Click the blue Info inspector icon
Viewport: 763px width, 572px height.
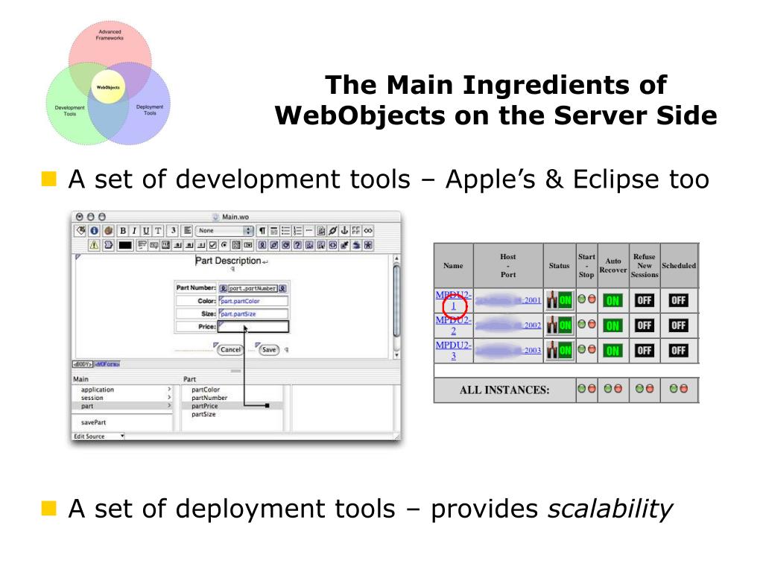pos(94,231)
